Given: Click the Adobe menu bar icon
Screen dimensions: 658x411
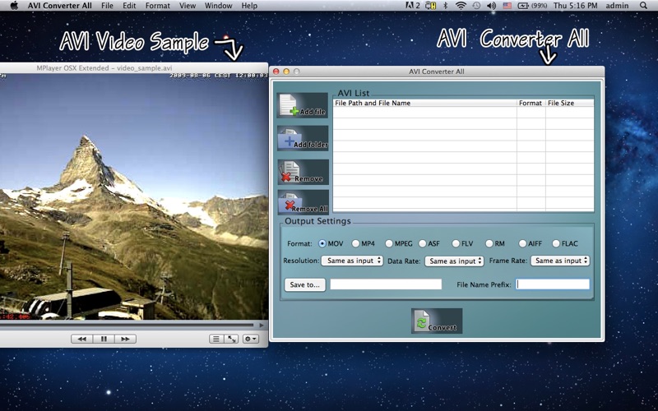Looking at the screenshot, I should [413, 6].
